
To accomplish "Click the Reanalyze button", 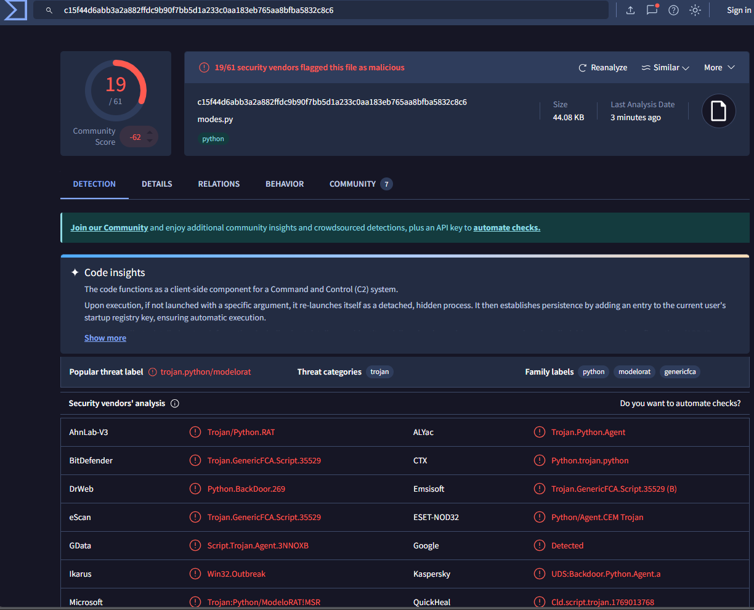I will click(602, 68).
